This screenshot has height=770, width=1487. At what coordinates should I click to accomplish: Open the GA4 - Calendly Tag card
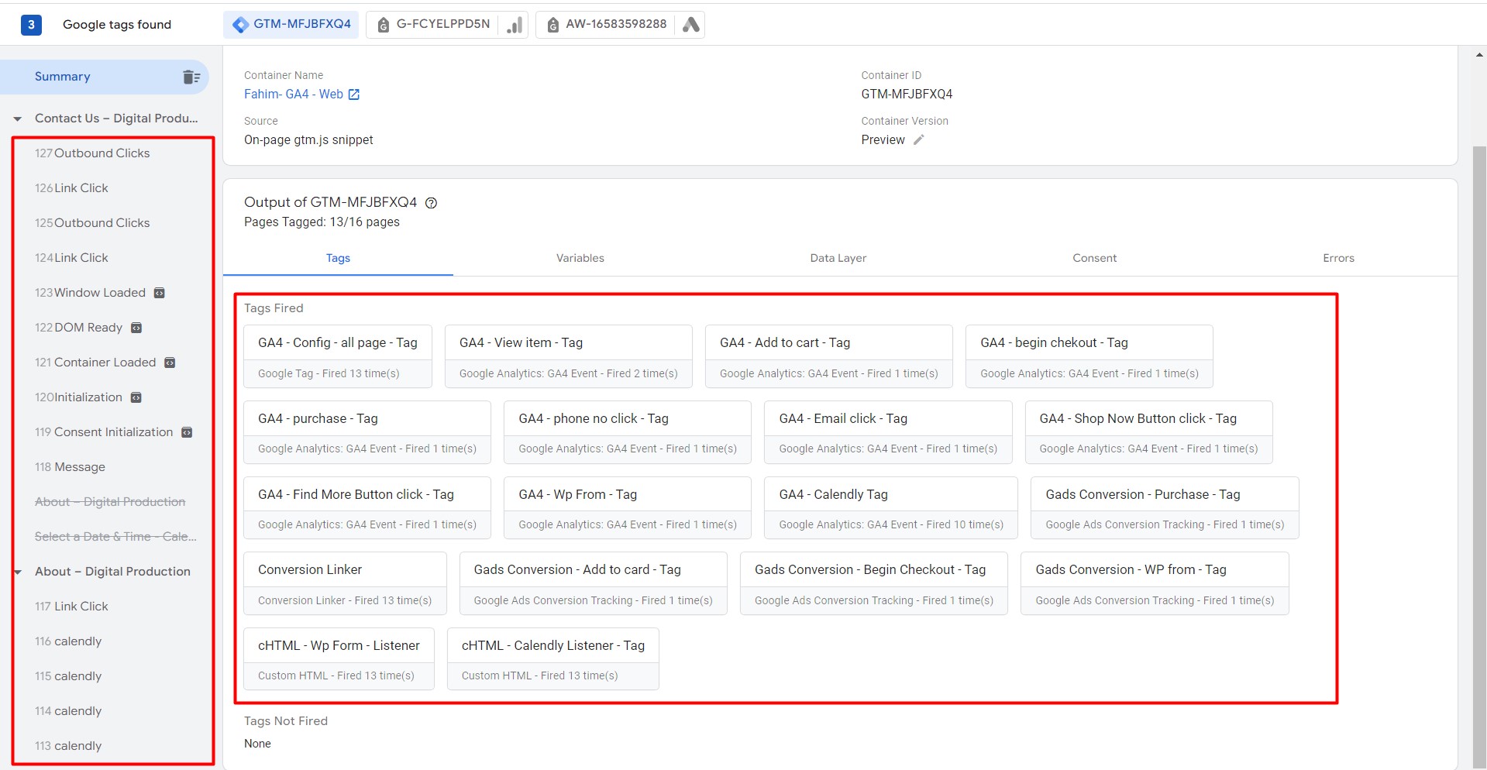click(x=891, y=508)
